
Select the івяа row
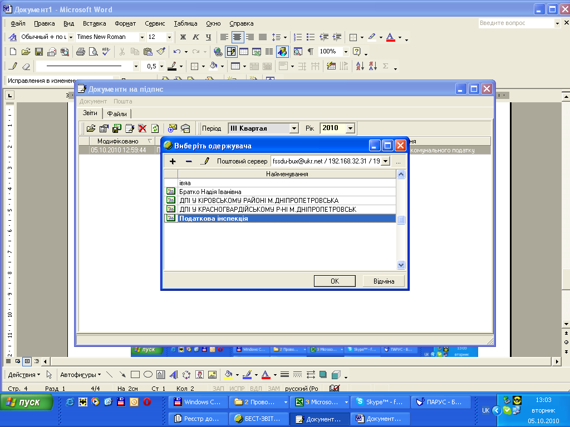[x=280, y=183]
